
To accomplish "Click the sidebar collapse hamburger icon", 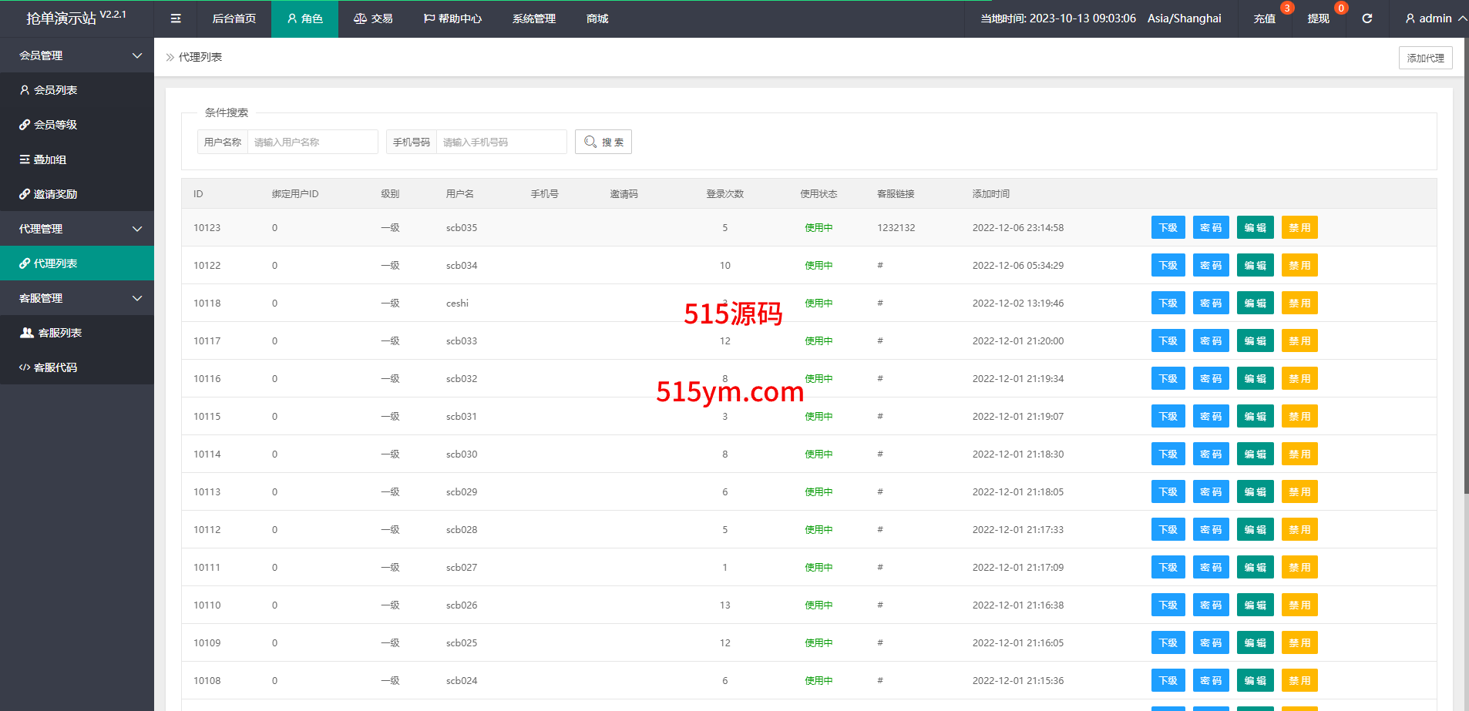I will click(x=176, y=18).
